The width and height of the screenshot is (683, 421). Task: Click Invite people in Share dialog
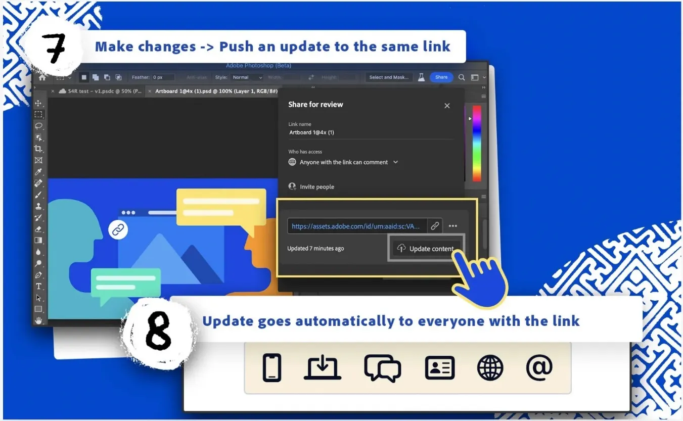pyautogui.click(x=311, y=187)
